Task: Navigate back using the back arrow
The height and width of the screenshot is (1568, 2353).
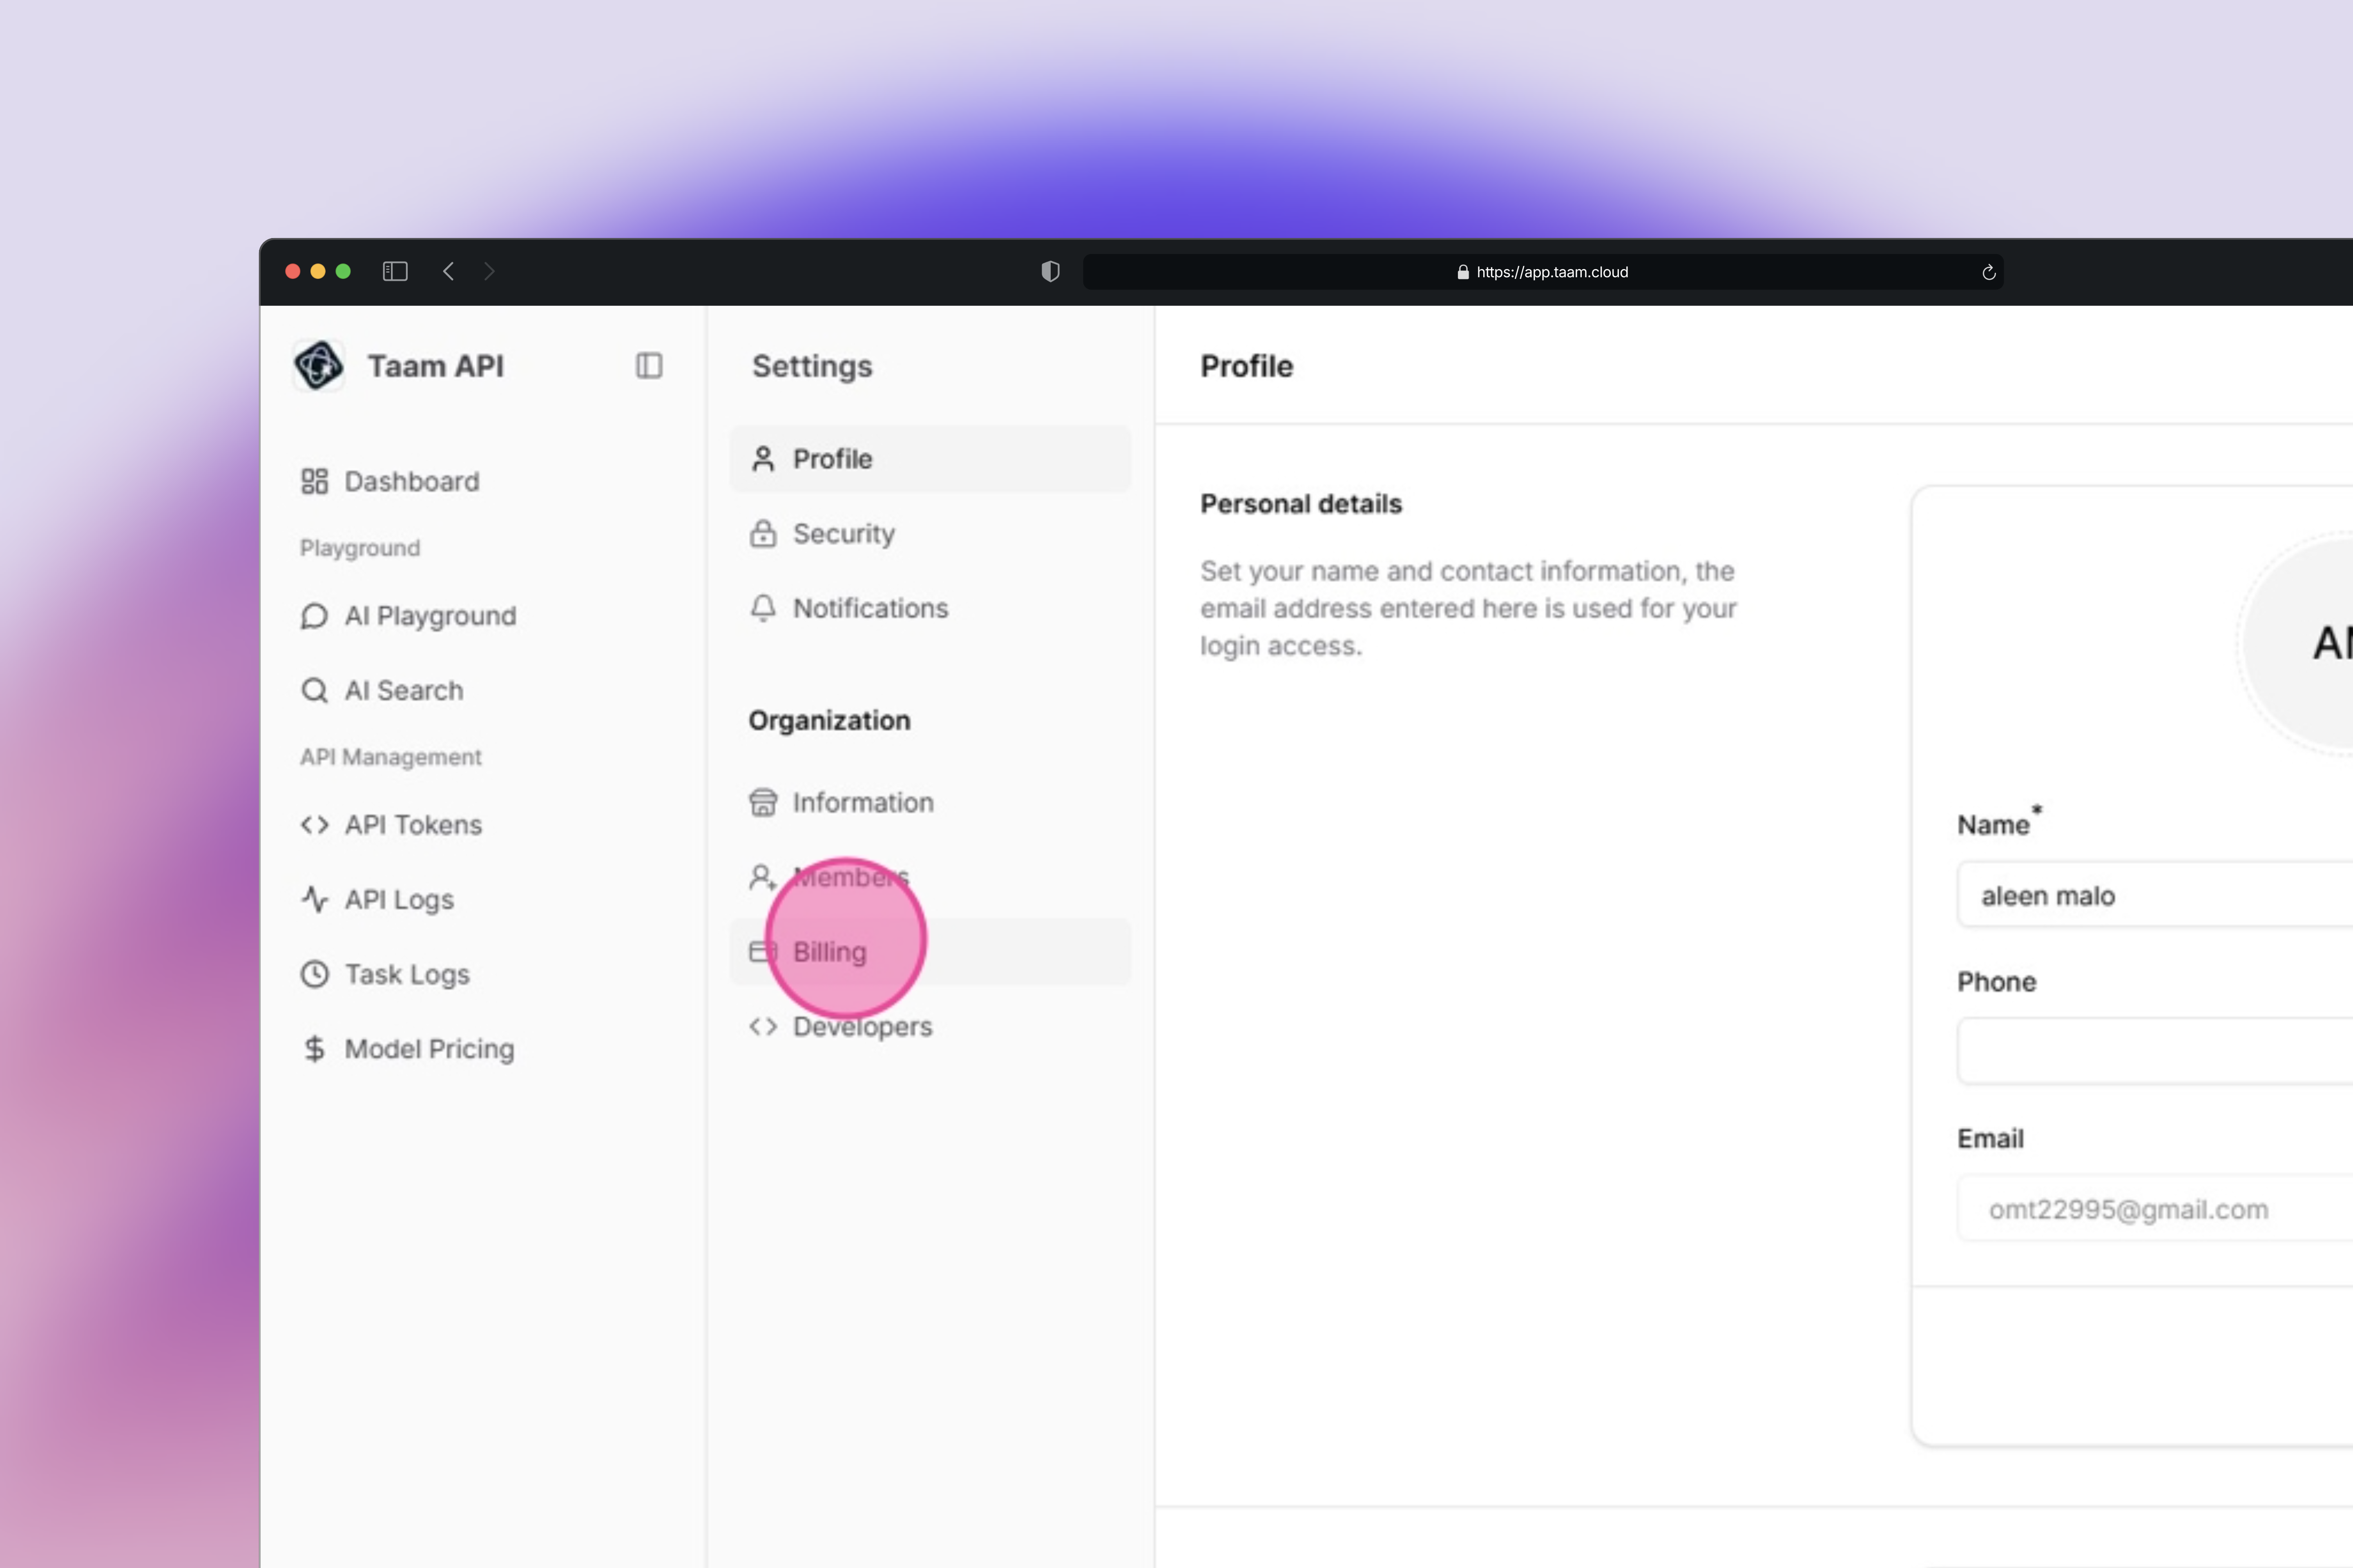Action: click(448, 271)
